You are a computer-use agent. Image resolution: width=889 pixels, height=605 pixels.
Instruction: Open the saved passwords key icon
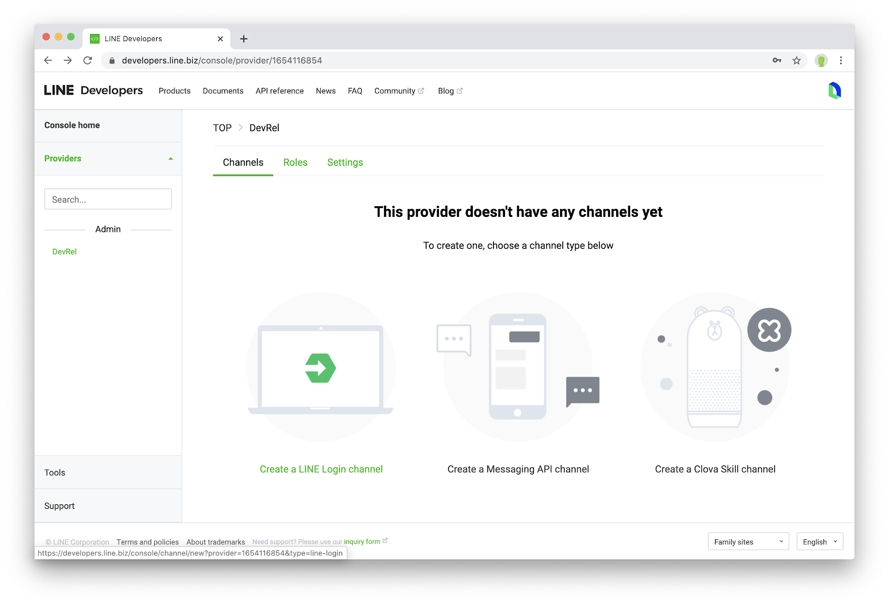click(777, 61)
